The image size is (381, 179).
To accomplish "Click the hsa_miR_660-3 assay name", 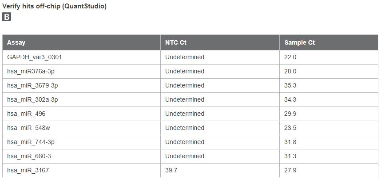I will (29, 156).
